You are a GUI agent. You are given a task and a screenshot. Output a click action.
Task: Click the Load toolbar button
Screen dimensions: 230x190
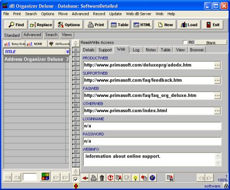pos(189,25)
